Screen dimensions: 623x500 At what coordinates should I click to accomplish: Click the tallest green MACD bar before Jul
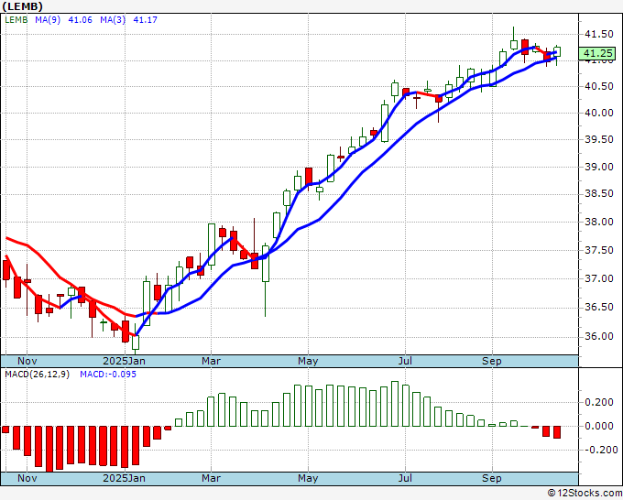pos(395,404)
